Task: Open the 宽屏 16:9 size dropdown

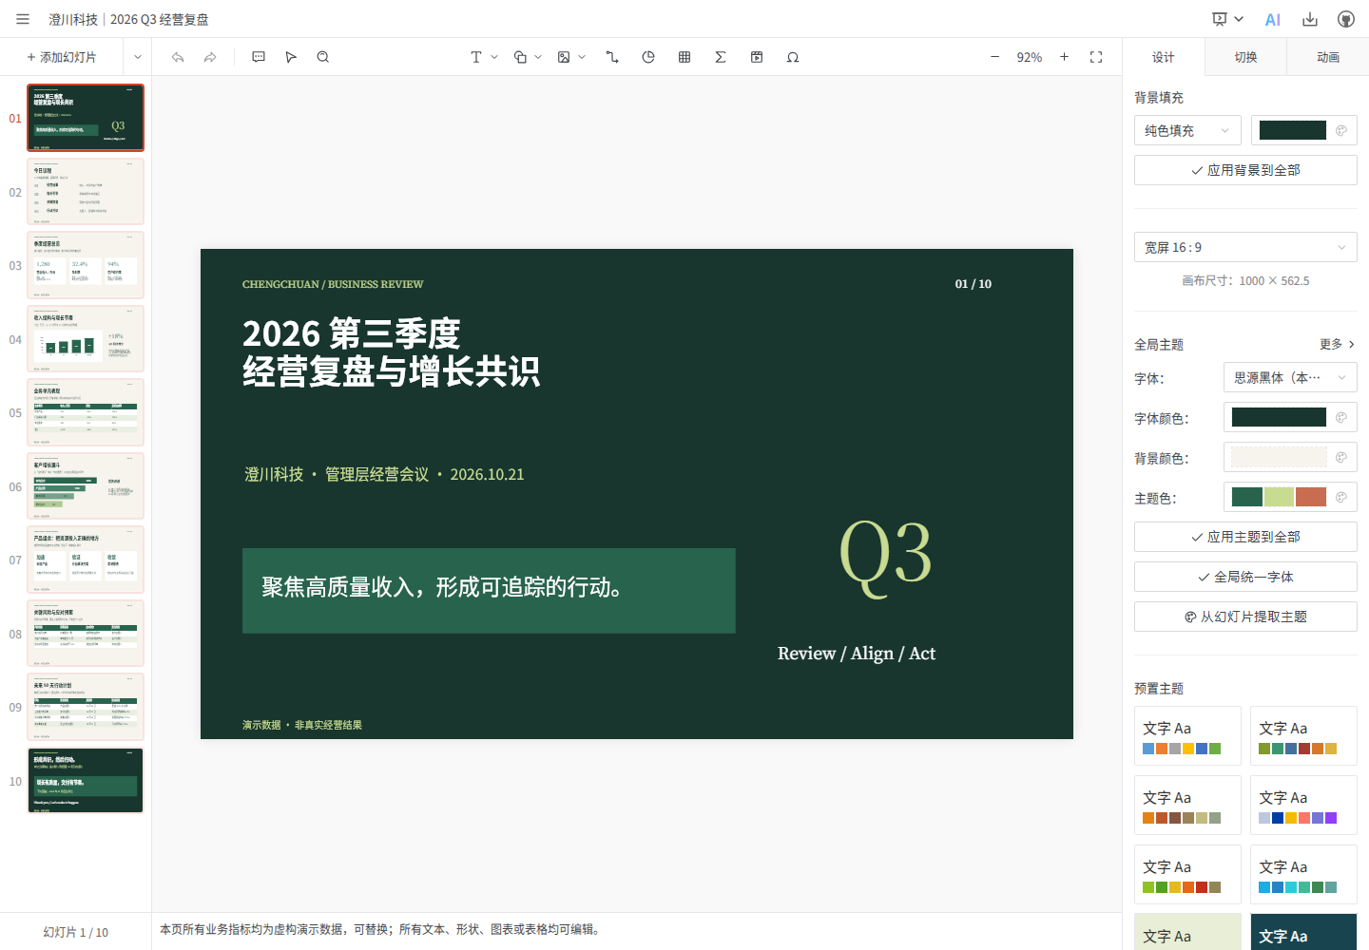Action: coord(1245,247)
